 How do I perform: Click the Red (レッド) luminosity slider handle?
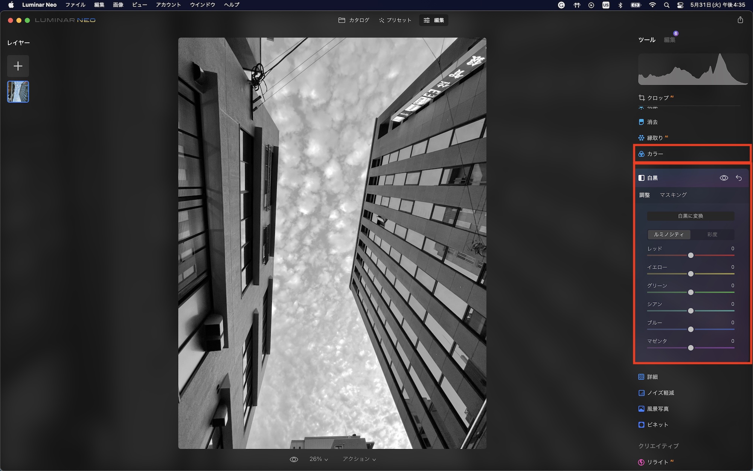[x=691, y=255]
